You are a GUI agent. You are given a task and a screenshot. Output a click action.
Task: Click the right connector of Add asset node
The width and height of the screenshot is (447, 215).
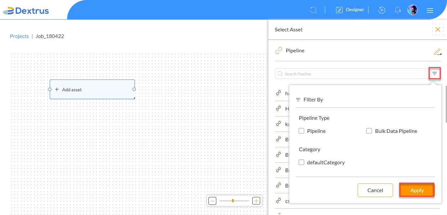(134, 89)
